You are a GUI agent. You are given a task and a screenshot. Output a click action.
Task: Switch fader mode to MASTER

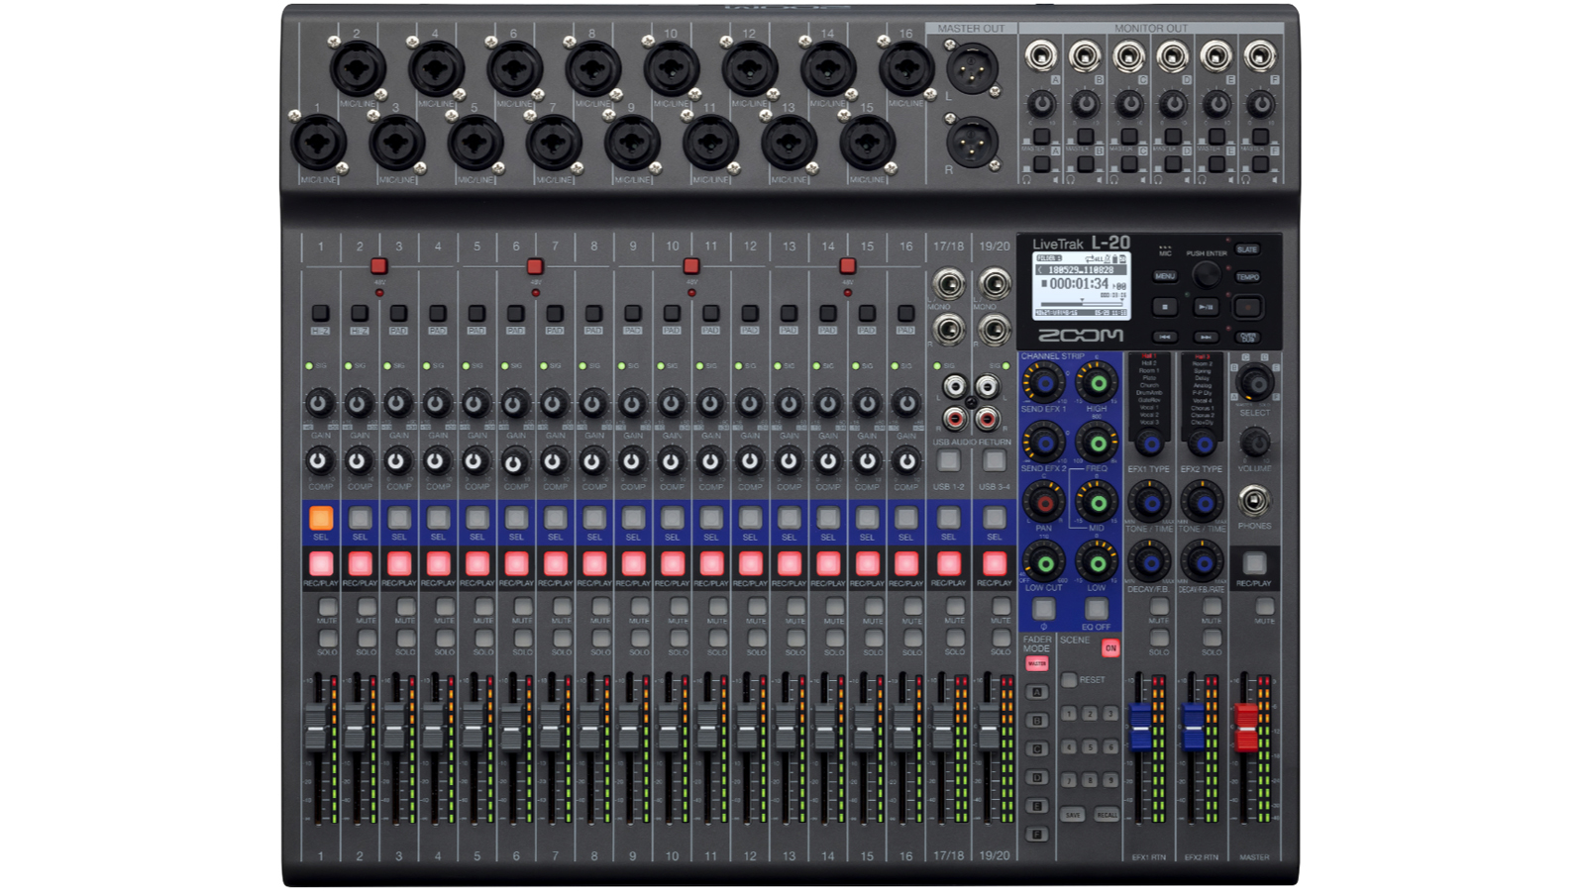[1036, 663]
